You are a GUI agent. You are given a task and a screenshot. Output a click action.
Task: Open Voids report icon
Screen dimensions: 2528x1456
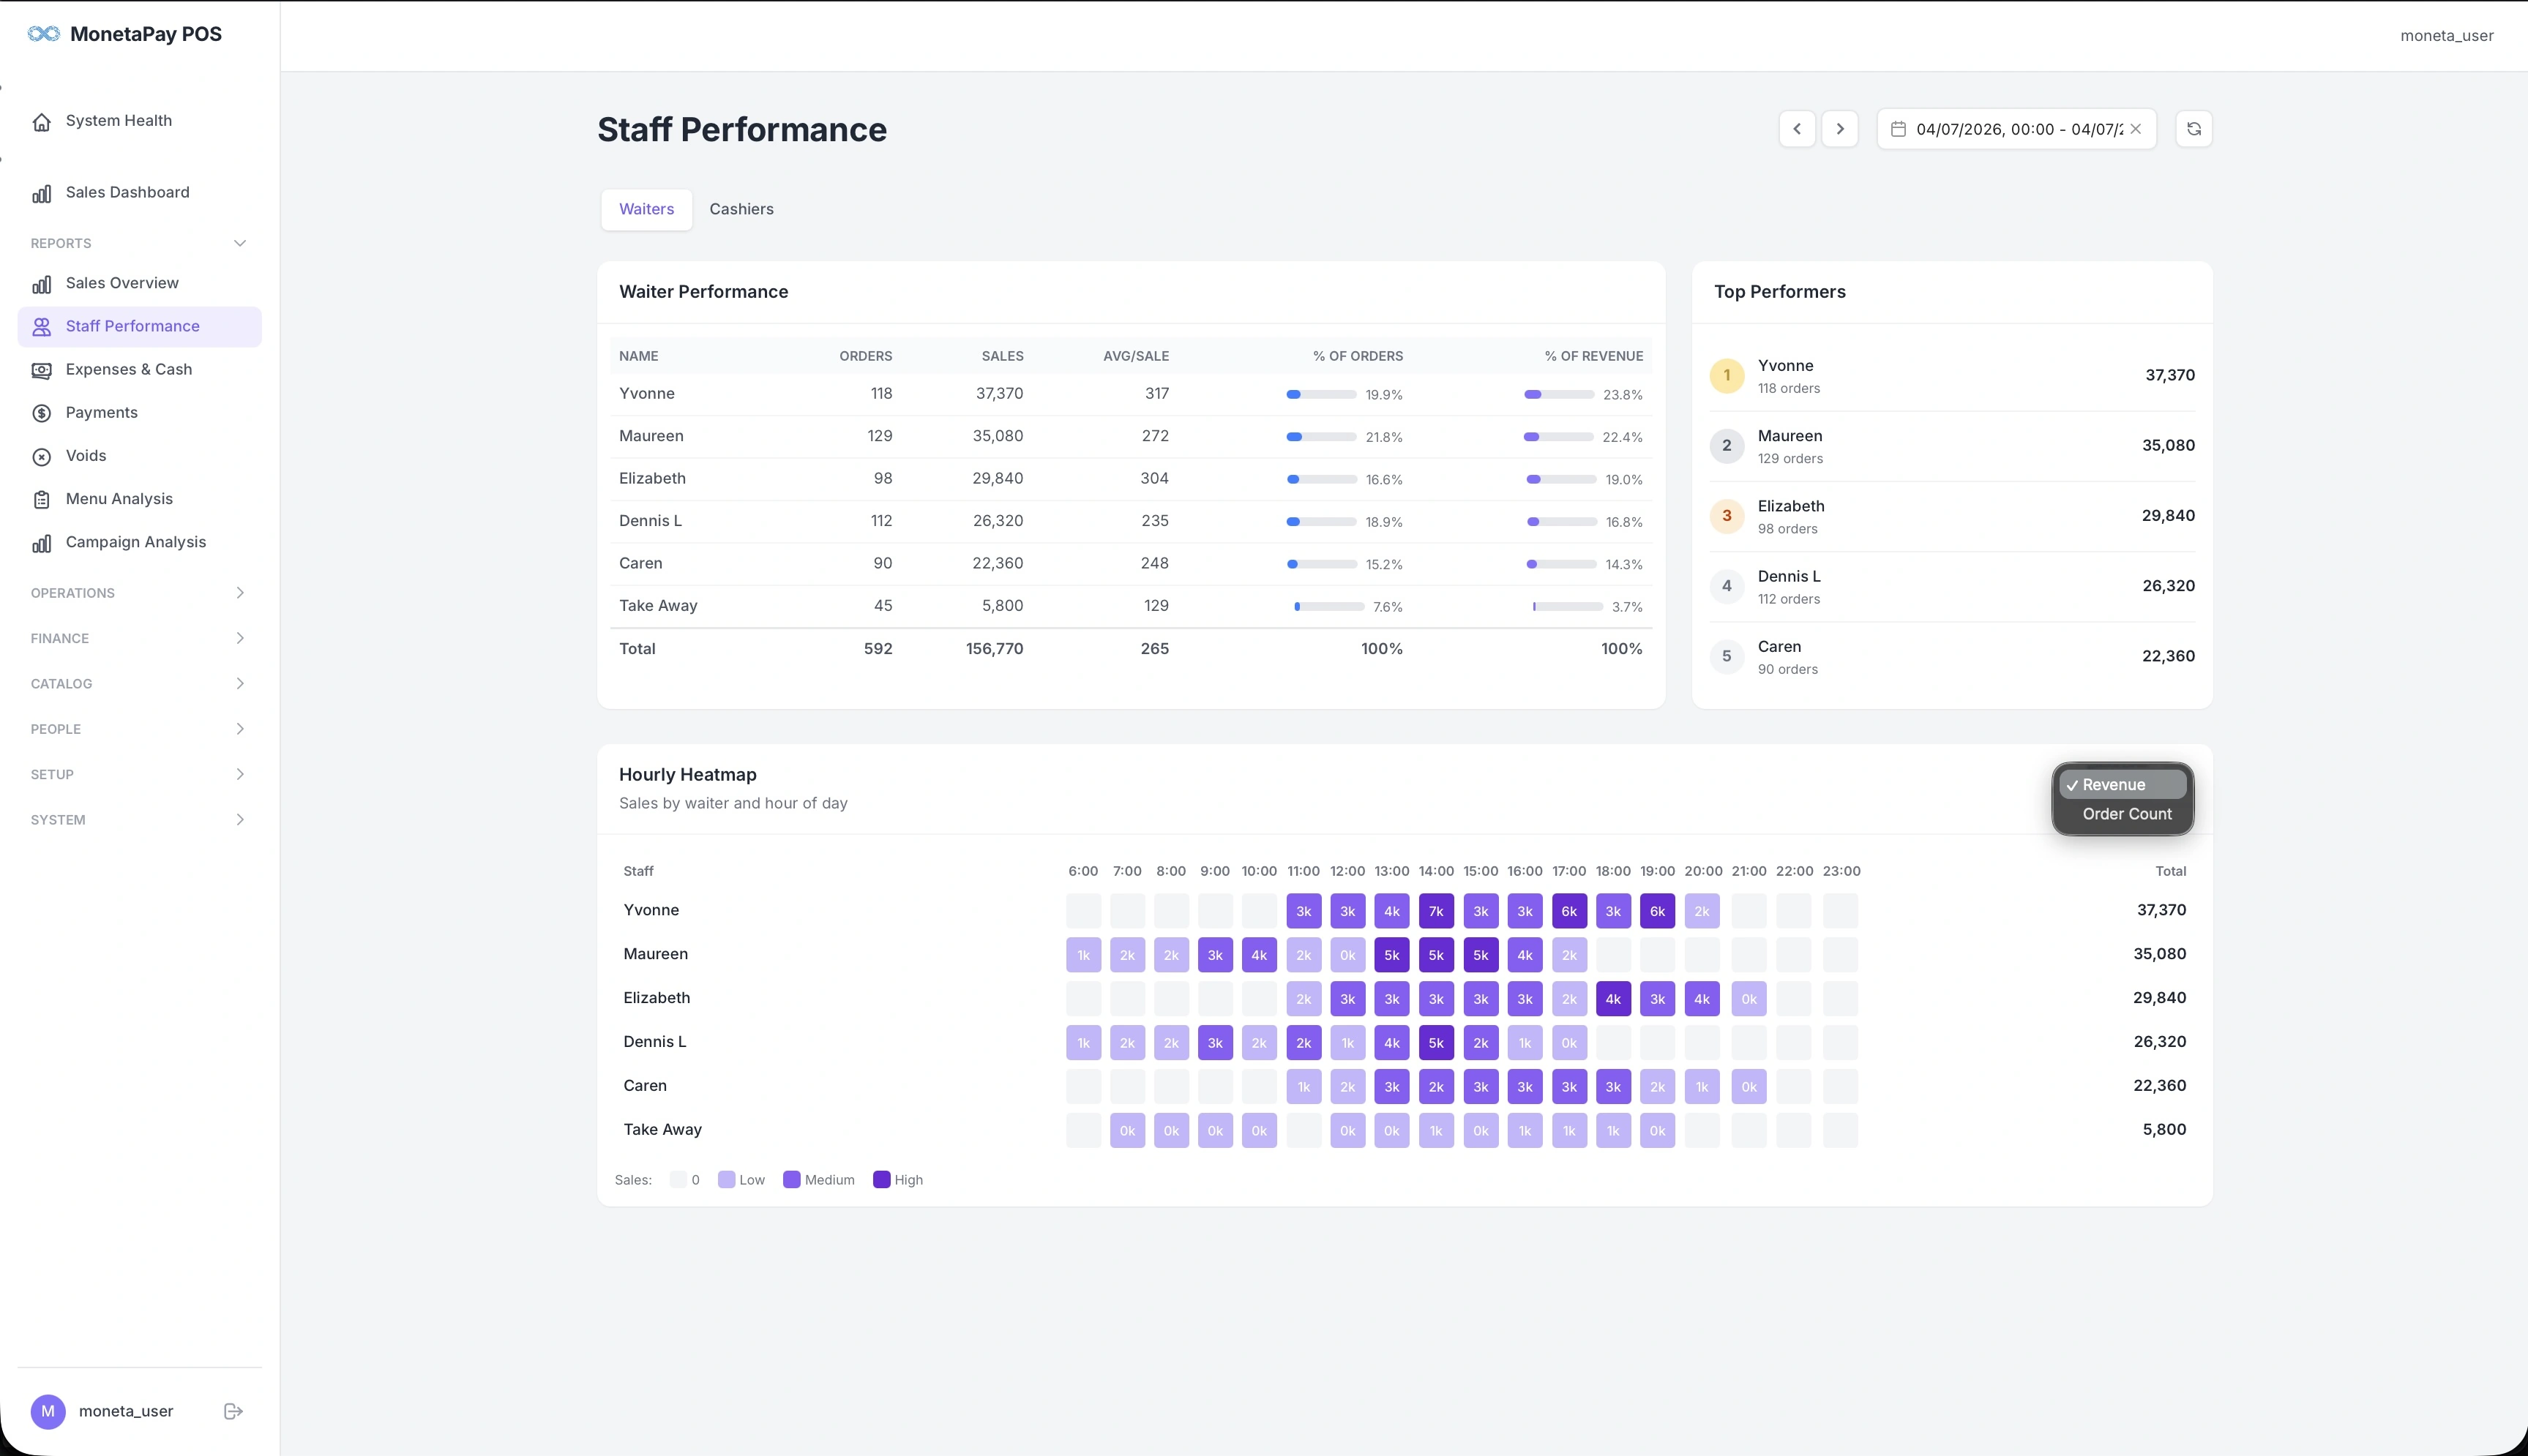[x=42, y=457]
